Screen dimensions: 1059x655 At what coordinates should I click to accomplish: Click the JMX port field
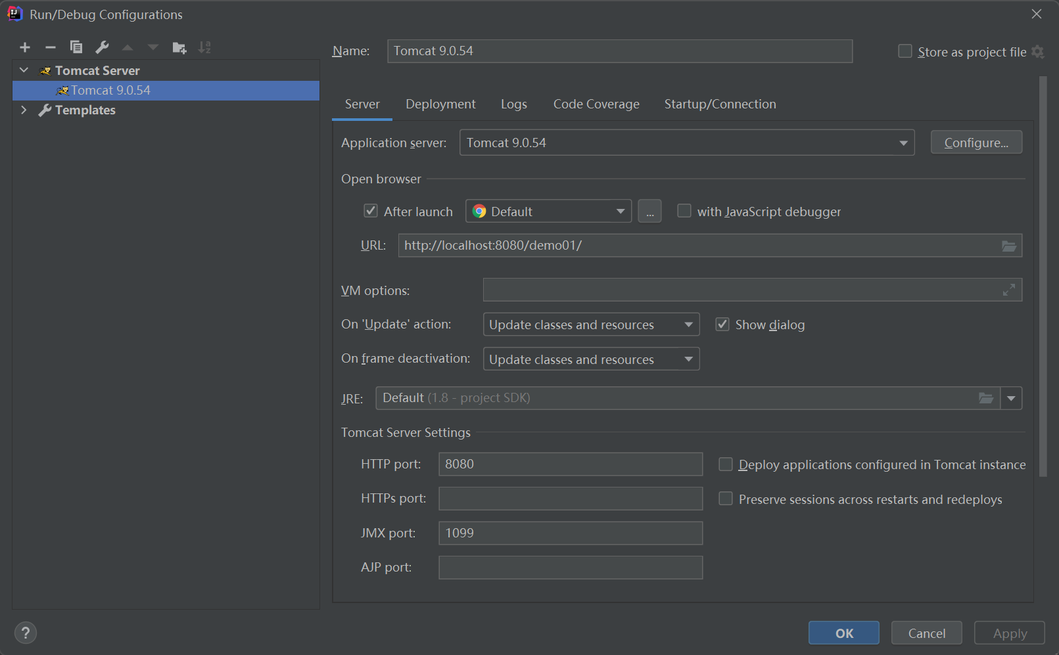[x=571, y=533]
